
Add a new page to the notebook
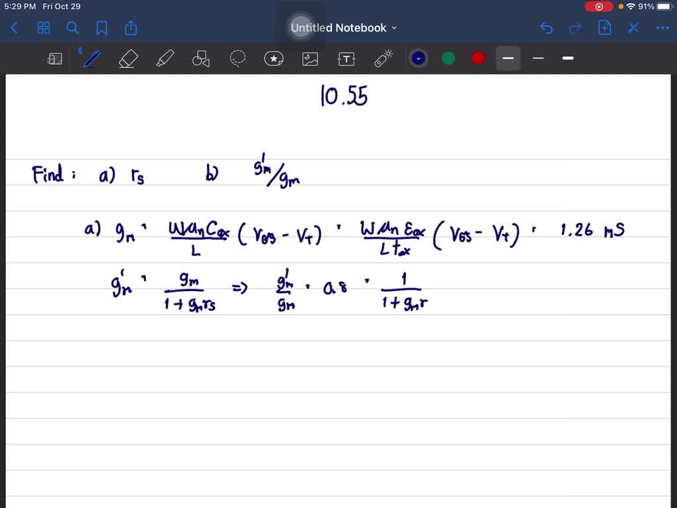pos(604,28)
